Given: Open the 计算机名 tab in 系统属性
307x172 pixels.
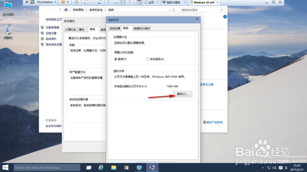Looking at the screenshot, I should (71, 29).
